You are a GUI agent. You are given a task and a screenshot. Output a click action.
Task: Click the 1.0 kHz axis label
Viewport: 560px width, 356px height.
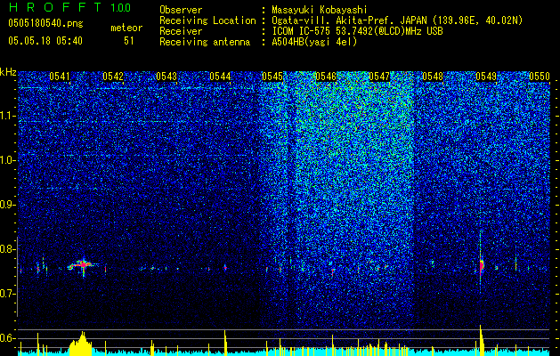pos(8,160)
